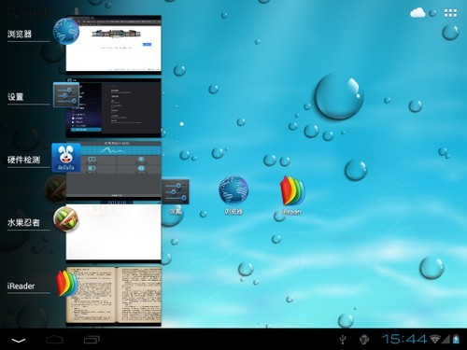Tap the Home button in navigation bar
Image resolution: width=467 pixels, height=350 pixels.
pyautogui.click(x=55, y=340)
